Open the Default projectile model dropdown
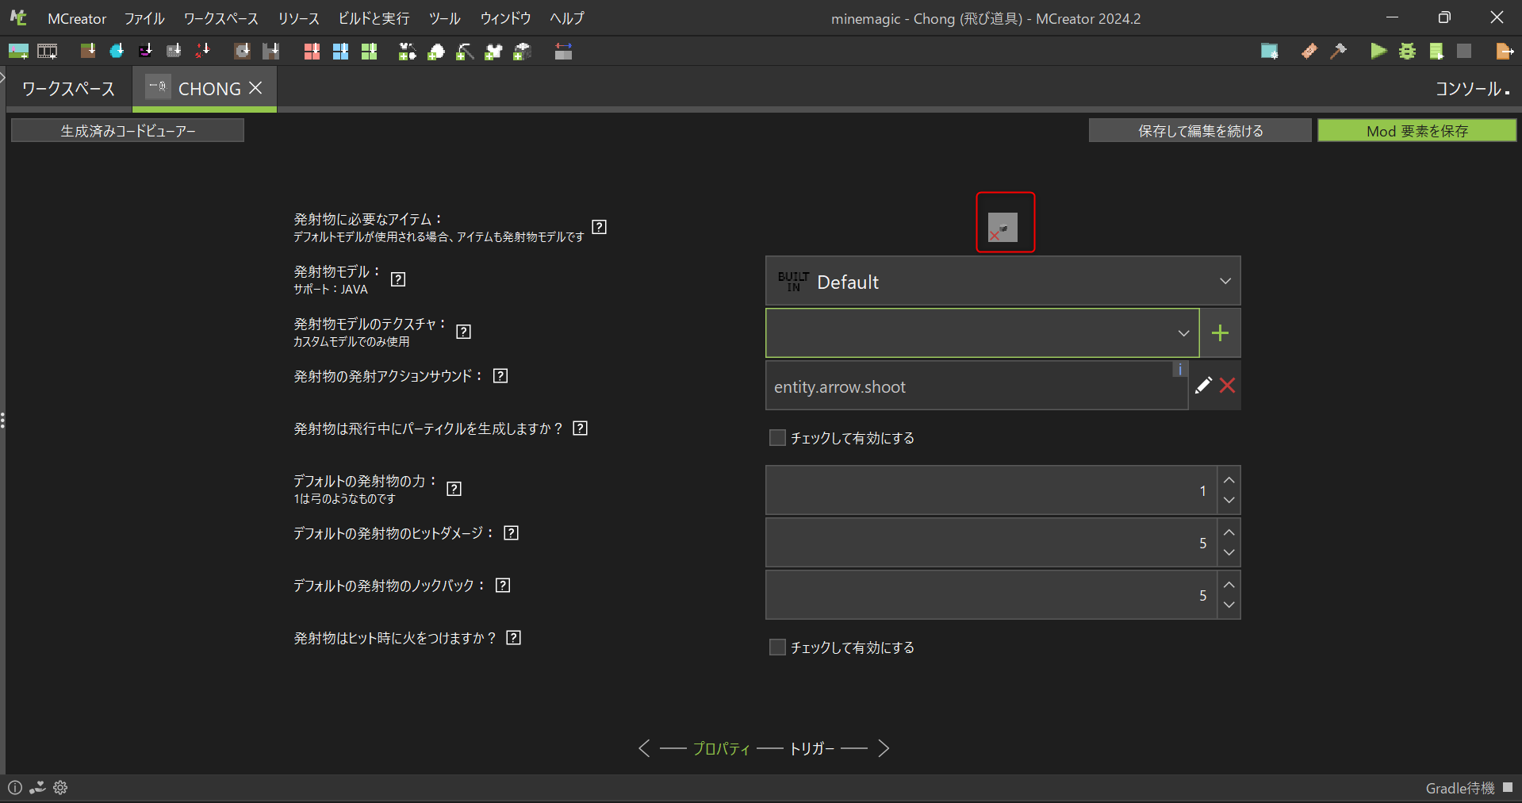Screen dimensions: 1522x803 (1003, 281)
